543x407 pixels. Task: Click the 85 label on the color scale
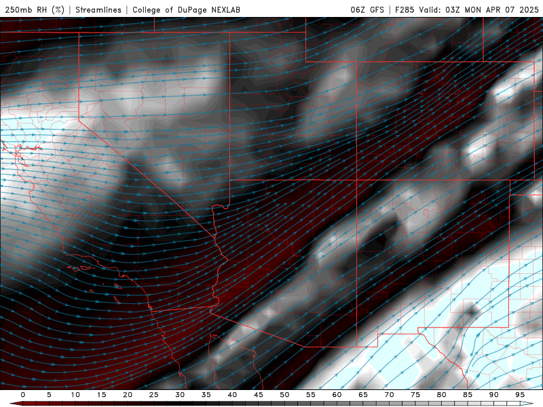(468, 395)
